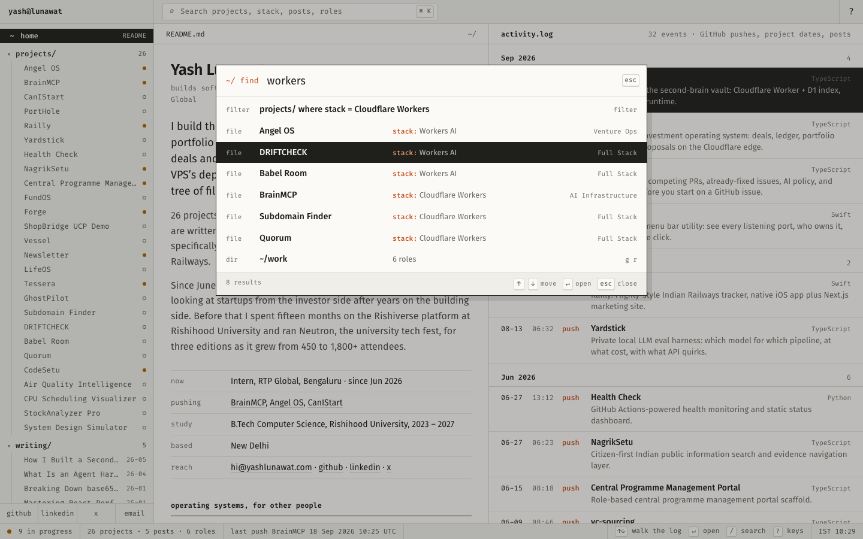Click the activity.log pane title

(527, 34)
